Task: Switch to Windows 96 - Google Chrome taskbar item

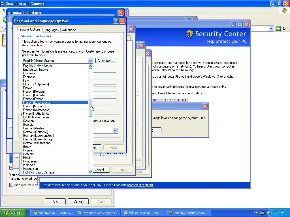Action: (52, 213)
